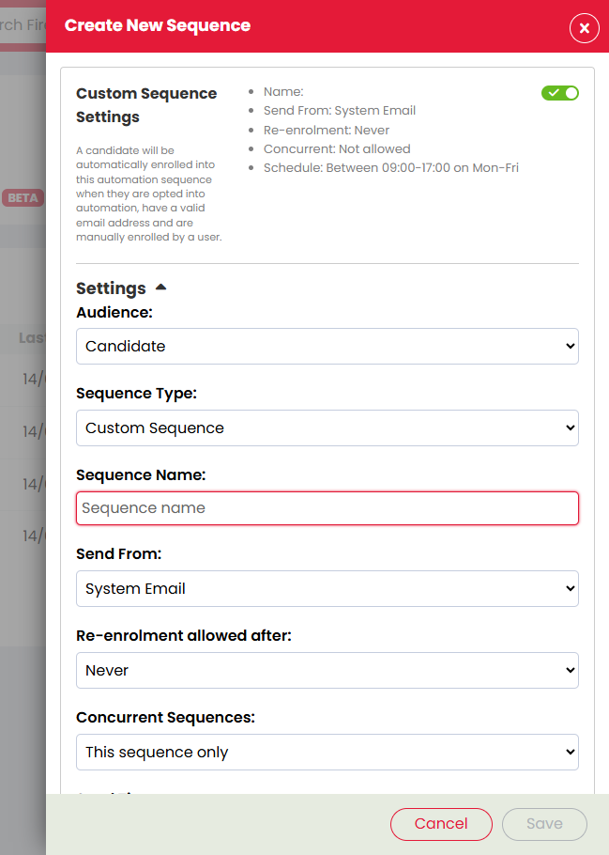Open the Concurrent Sequences dropdown

click(x=327, y=752)
